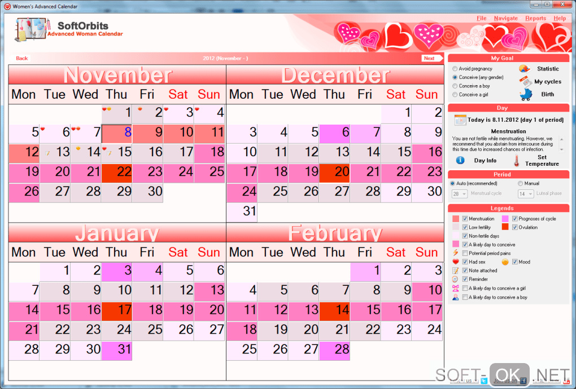The height and width of the screenshot is (389, 576).
Task: Click the mood icon on November 14
Action: coord(78,148)
